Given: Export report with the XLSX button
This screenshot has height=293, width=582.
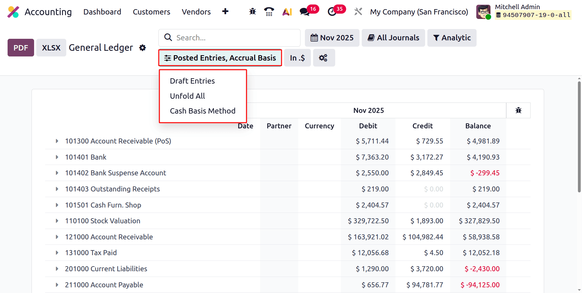Looking at the screenshot, I should [51, 48].
